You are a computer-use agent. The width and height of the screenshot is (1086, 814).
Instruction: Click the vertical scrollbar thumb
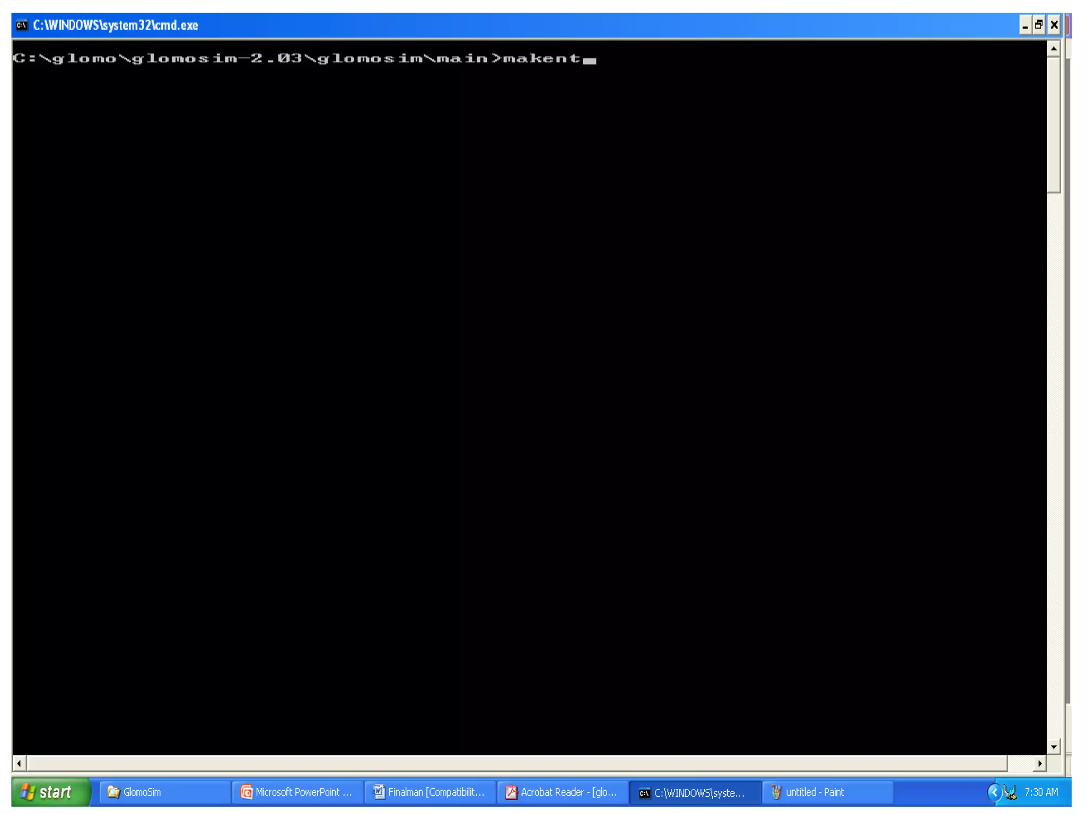click(x=1053, y=125)
